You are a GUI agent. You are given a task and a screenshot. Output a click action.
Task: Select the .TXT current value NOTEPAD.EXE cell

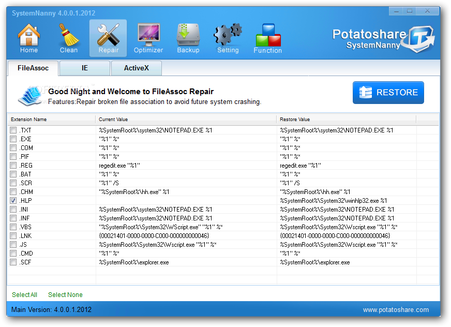pyautogui.click(x=186, y=130)
